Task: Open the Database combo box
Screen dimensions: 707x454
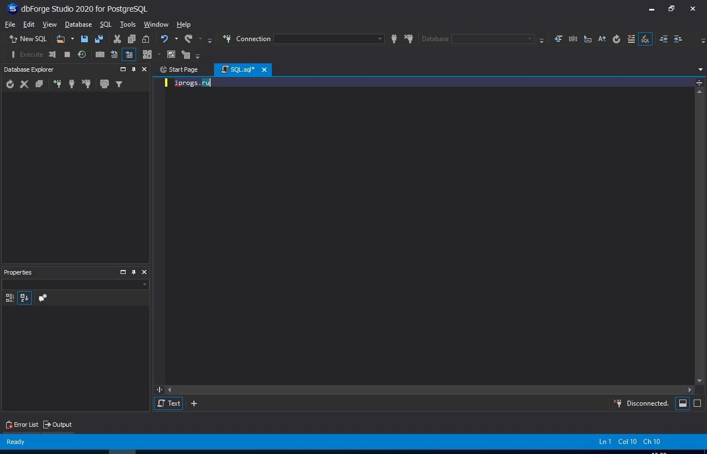Action: [492, 39]
